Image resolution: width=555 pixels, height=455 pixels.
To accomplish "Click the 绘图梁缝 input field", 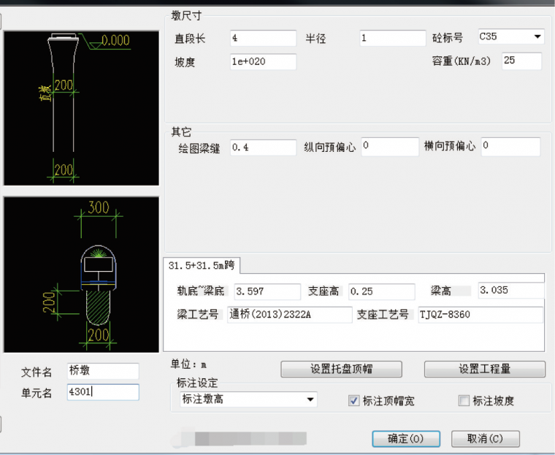I will [x=263, y=148].
